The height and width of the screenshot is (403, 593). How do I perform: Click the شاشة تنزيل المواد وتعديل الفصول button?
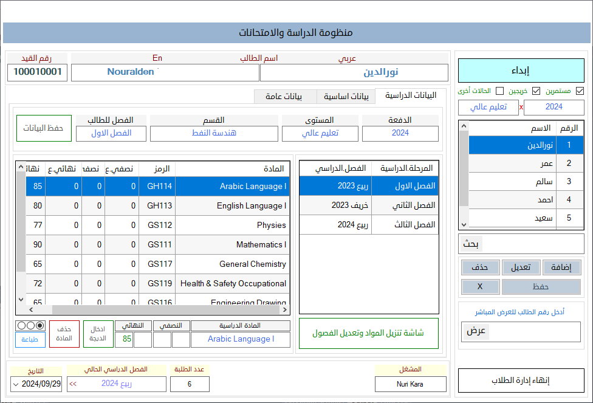(369, 333)
